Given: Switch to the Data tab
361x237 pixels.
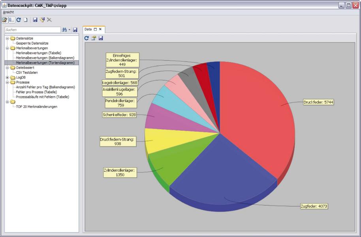Looking at the screenshot, I should pyautogui.click(x=88, y=29).
